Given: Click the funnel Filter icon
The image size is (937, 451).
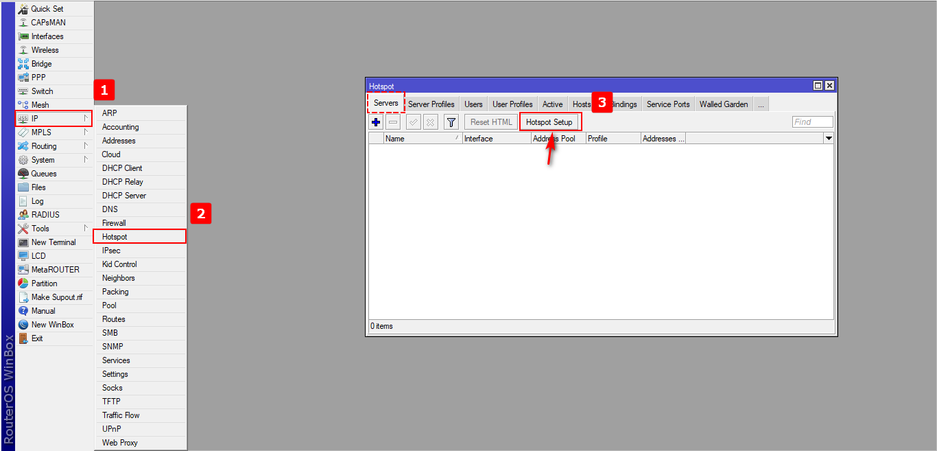Looking at the screenshot, I should 451,122.
